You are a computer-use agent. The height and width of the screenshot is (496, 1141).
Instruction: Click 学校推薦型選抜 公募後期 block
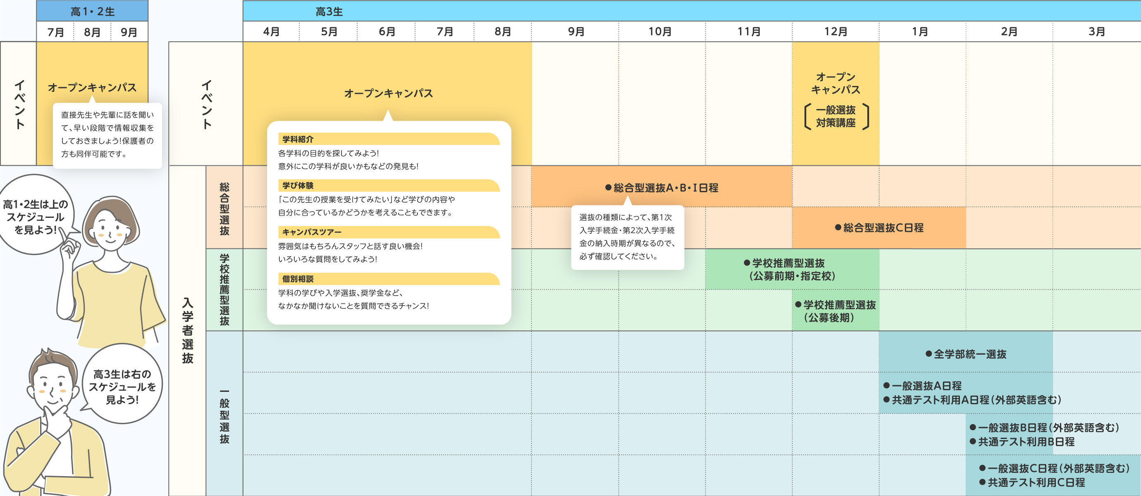(x=835, y=311)
